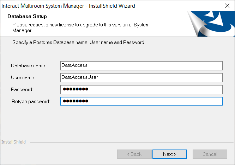The height and width of the screenshot is (165, 235).
Task: Go to the next step with Next
Action: pos(170,154)
